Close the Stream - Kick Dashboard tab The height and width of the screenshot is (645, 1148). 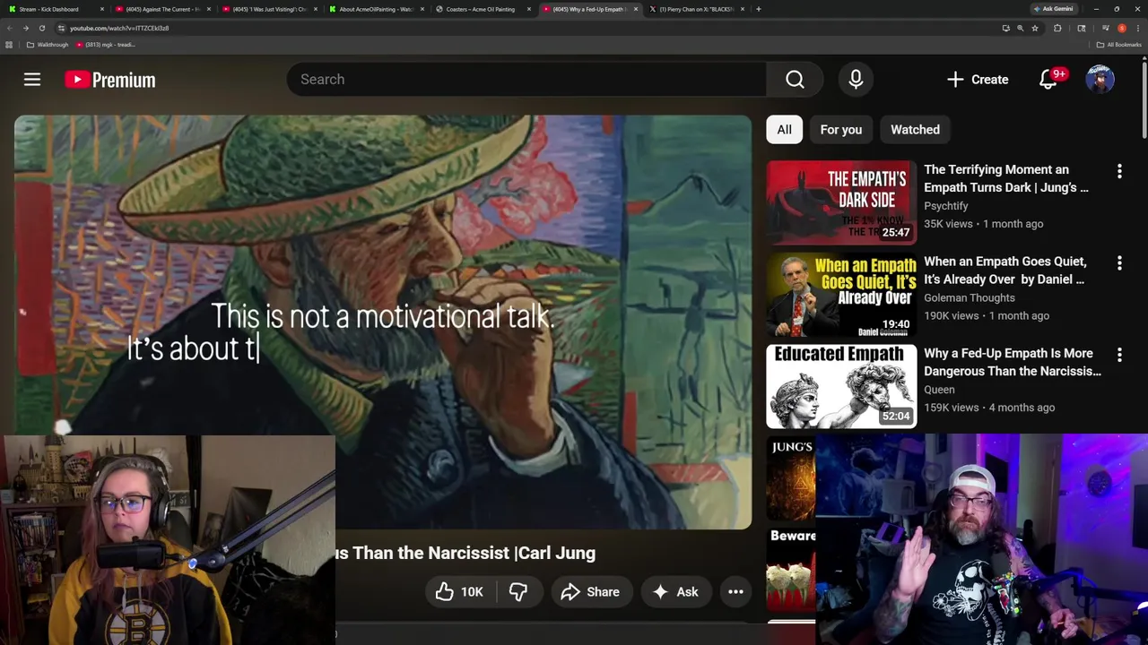click(x=102, y=9)
